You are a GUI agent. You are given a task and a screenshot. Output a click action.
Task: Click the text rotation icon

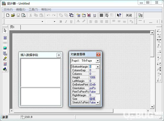(x=131, y=22)
